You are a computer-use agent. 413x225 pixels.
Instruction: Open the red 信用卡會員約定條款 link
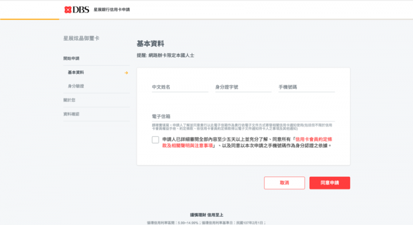247,143
